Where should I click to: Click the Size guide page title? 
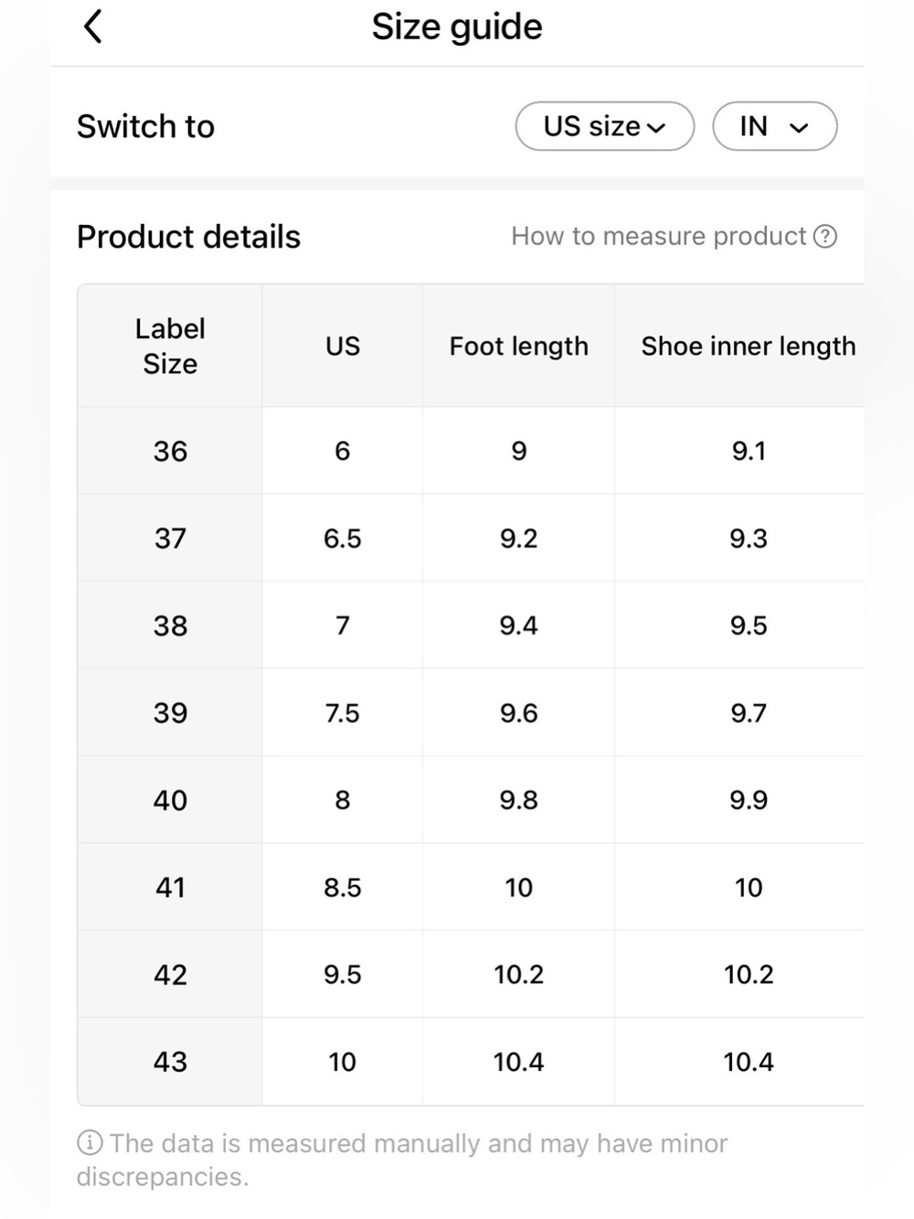coord(457,27)
